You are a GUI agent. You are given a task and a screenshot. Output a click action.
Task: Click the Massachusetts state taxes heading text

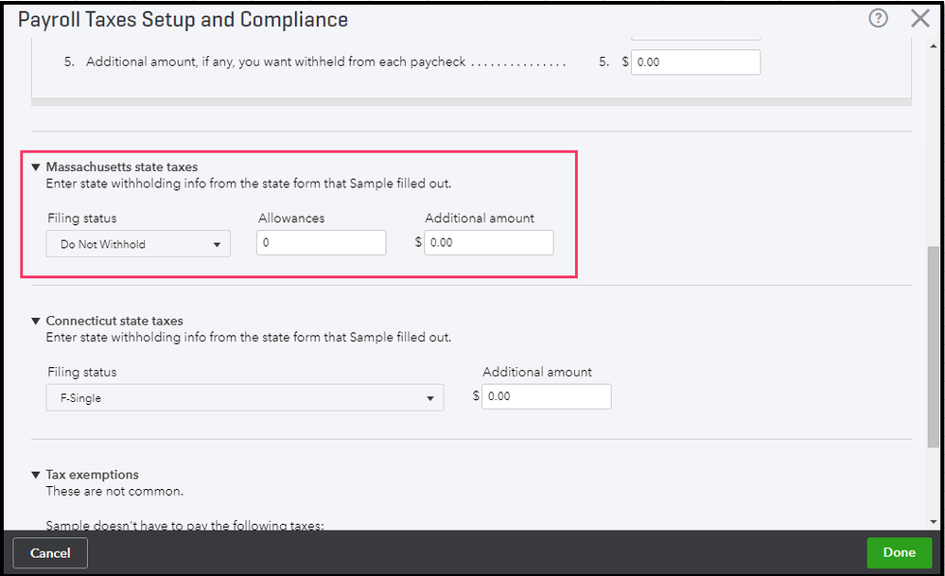[122, 167]
